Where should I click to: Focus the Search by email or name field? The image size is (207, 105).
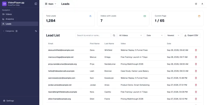(93, 35)
